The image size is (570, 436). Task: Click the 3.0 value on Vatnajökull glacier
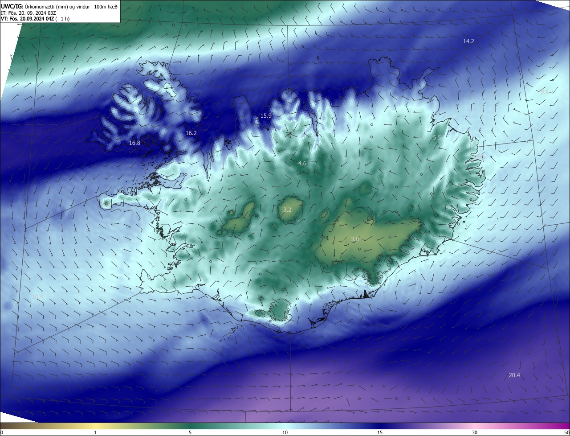click(x=355, y=239)
